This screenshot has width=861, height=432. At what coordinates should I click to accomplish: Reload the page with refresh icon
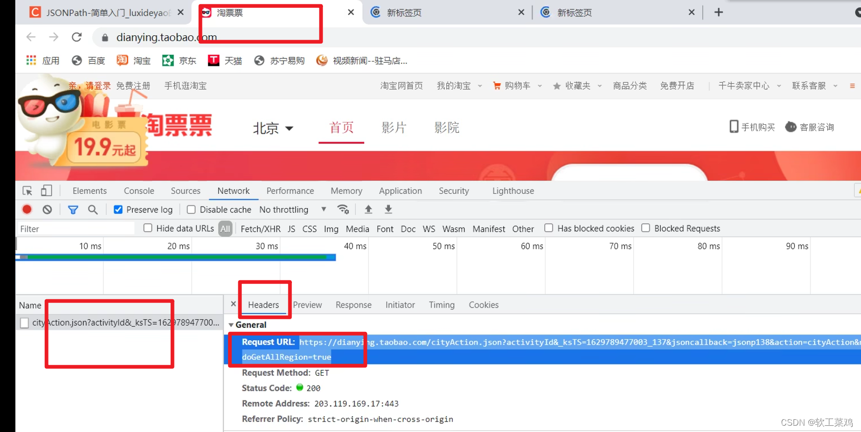tap(77, 37)
